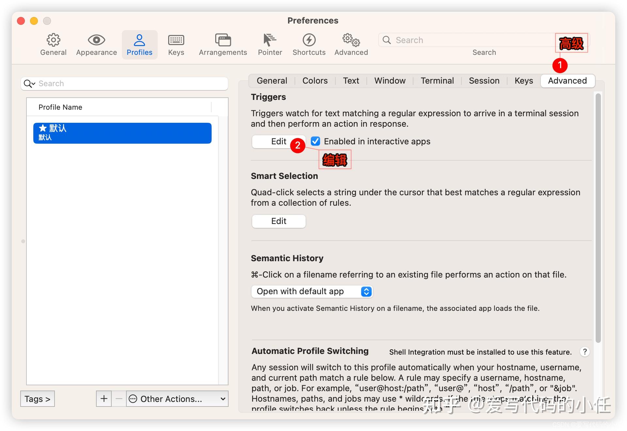This screenshot has width=627, height=431.
Task: Open Advanced preferences gears icon
Action: [x=351, y=40]
